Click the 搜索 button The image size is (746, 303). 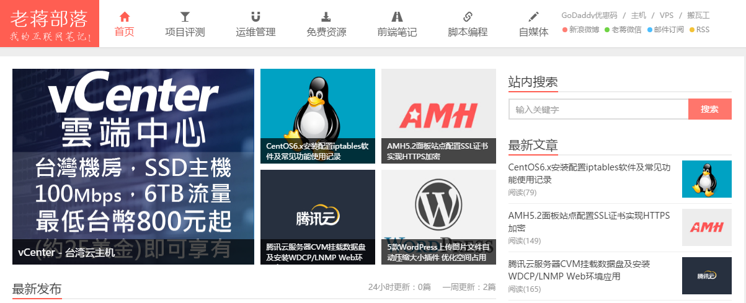coord(710,109)
